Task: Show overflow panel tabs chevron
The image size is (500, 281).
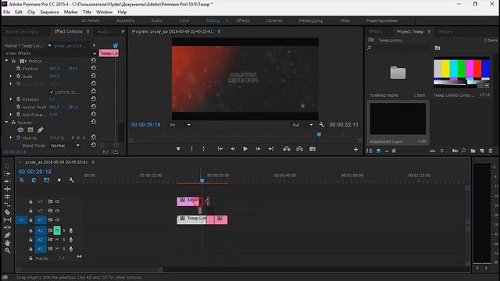Action: (x=123, y=31)
